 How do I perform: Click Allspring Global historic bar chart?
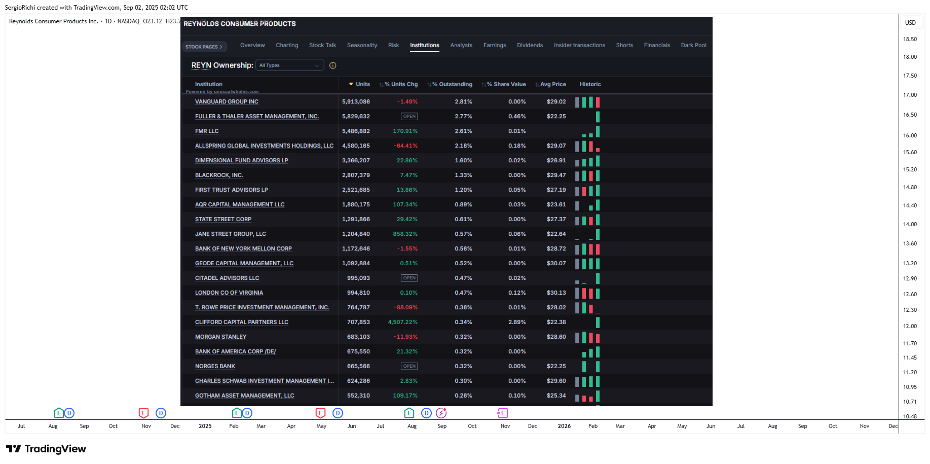click(x=587, y=146)
